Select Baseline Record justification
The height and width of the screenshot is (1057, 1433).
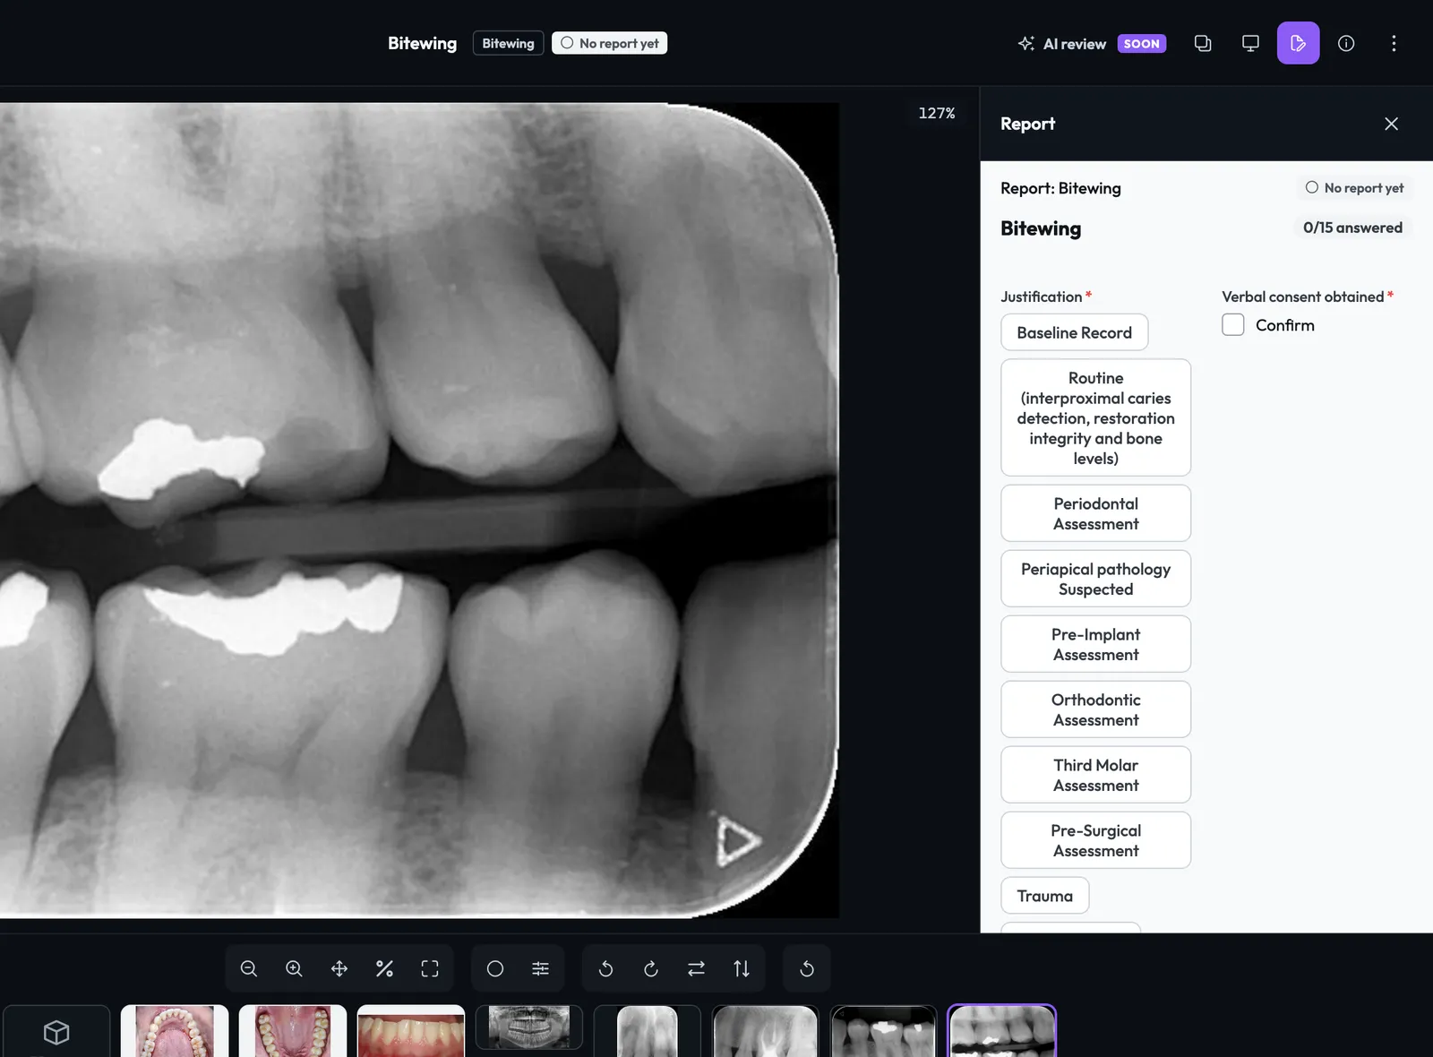1074,332
